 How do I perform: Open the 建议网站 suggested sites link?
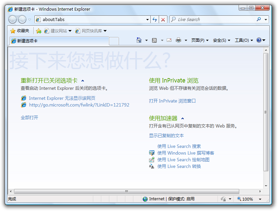[x=58, y=31]
